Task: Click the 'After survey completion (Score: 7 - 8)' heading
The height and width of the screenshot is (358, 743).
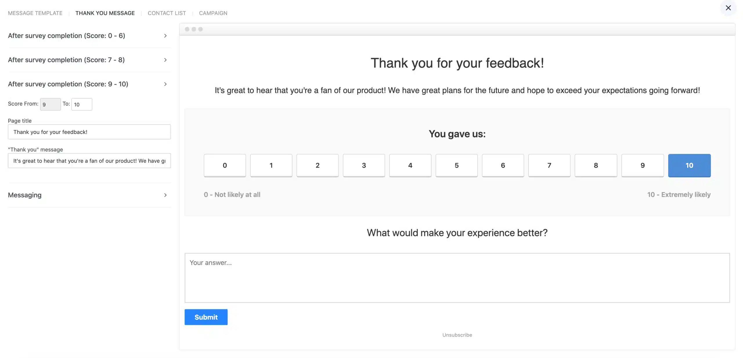Action: pos(66,60)
